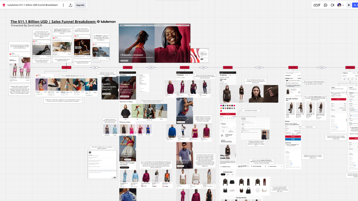Select the white form screenshot with lululemon logo
This screenshot has width=358, height=201.
coord(102,164)
